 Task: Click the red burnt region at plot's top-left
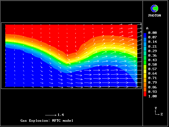click(x=18, y=29)
